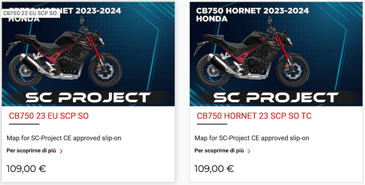Click the HONDA text on the right banner
Viewport: 365px width, 185px height.
212,19
